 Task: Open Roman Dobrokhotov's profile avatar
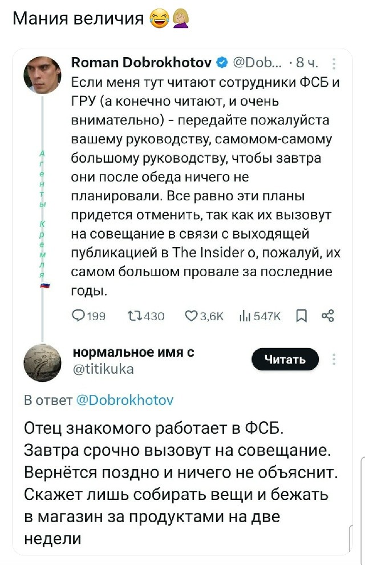42,75
